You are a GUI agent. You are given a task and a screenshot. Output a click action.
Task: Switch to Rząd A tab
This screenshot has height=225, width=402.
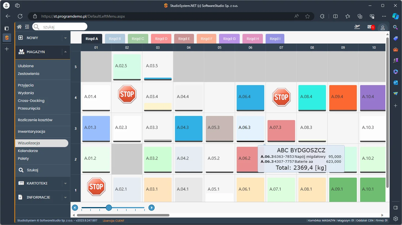(x=92, y=39)
